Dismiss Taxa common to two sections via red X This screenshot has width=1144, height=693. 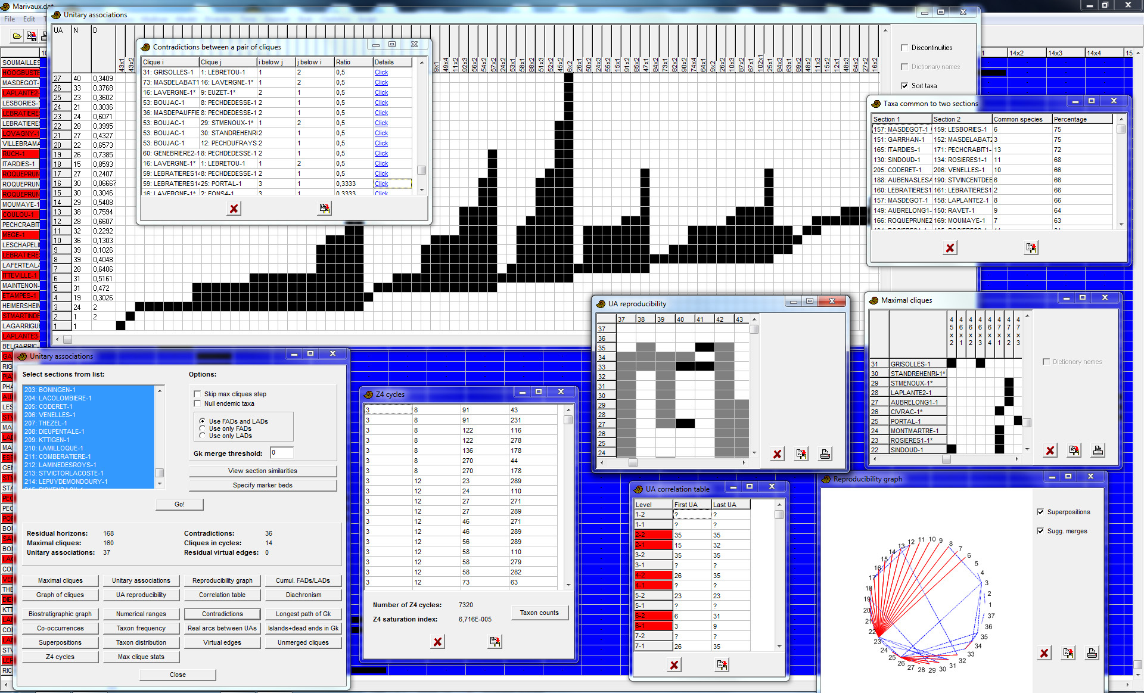coord(950,248)
